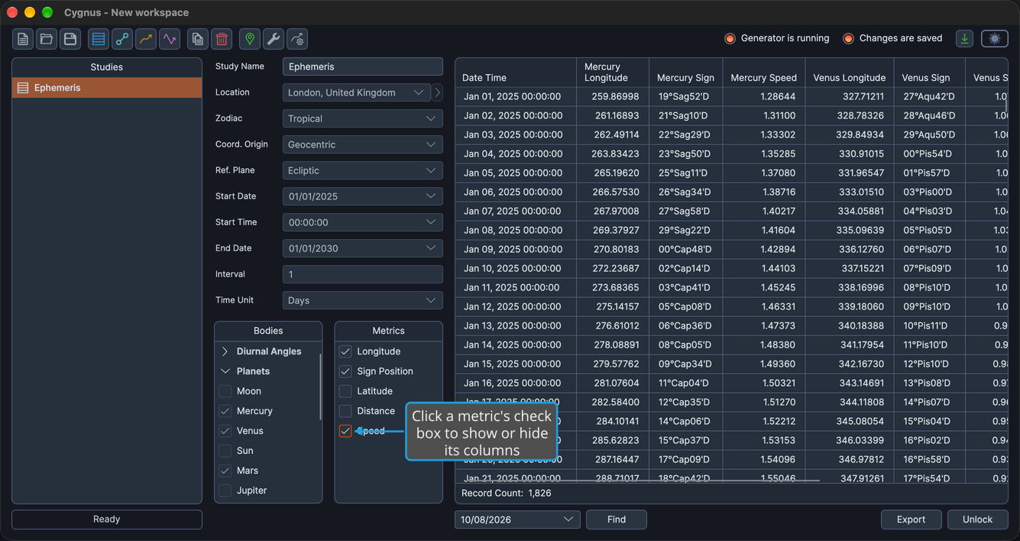Open a workspace via the folder icon

(47, 39)
